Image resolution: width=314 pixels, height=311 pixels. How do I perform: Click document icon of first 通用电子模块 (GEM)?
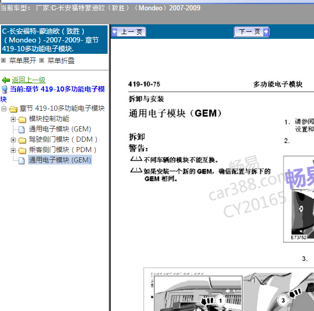click(x=22, y=130)
